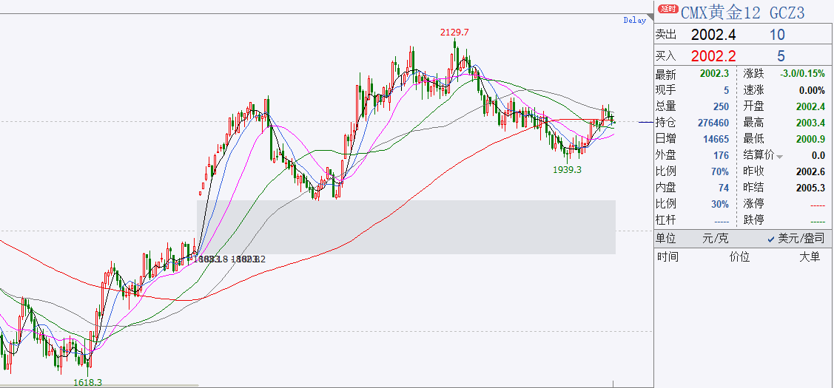The width and height of the screenshot is (834, 388).
Task: Select the 美元/盎司 unit option
Action: [796, 239]
